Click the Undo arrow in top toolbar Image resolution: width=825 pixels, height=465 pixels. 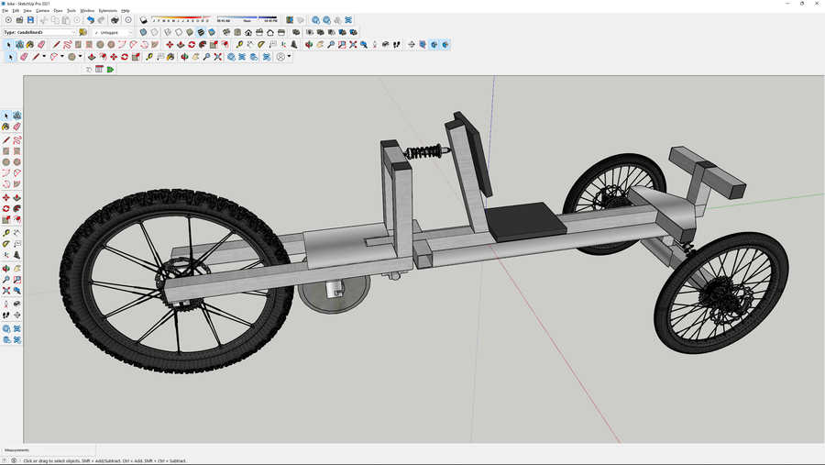(90, 20)
